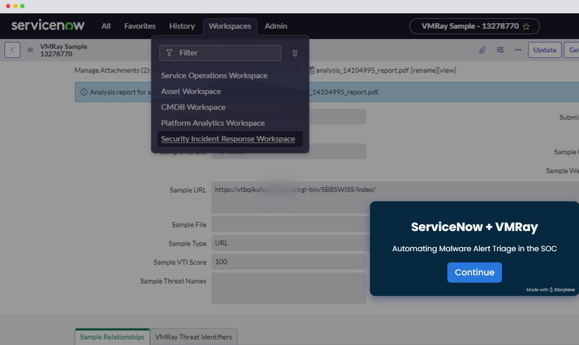The height and width of the screenshot is (345, 579).
Task: Open Platform Analytics Workspace
Action: click(x=213, y=123)
